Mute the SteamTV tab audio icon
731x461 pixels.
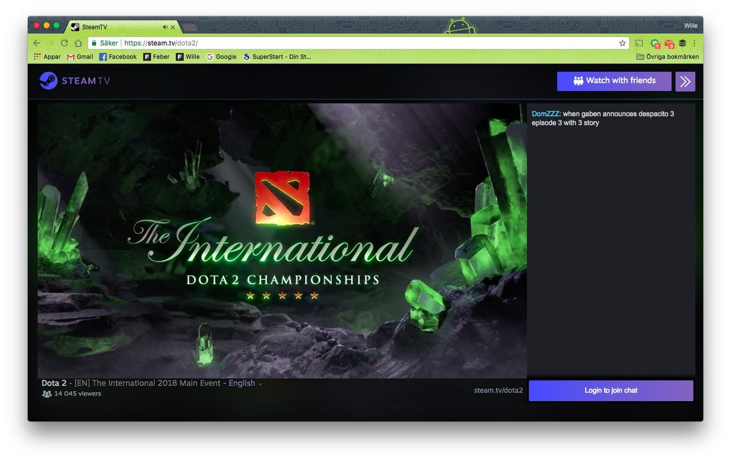164,27
